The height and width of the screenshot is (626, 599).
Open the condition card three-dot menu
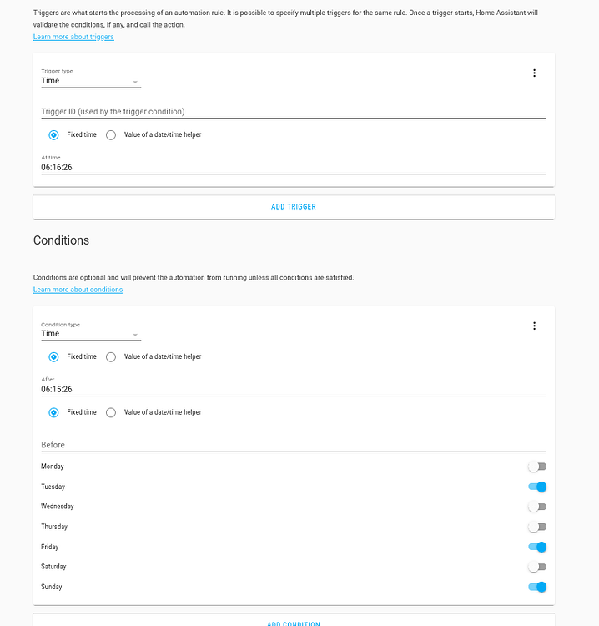[x=534, y=326]
